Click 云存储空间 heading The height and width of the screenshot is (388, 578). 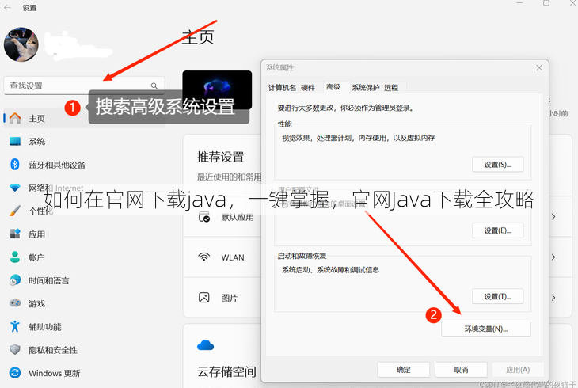[x=226, y=371]
